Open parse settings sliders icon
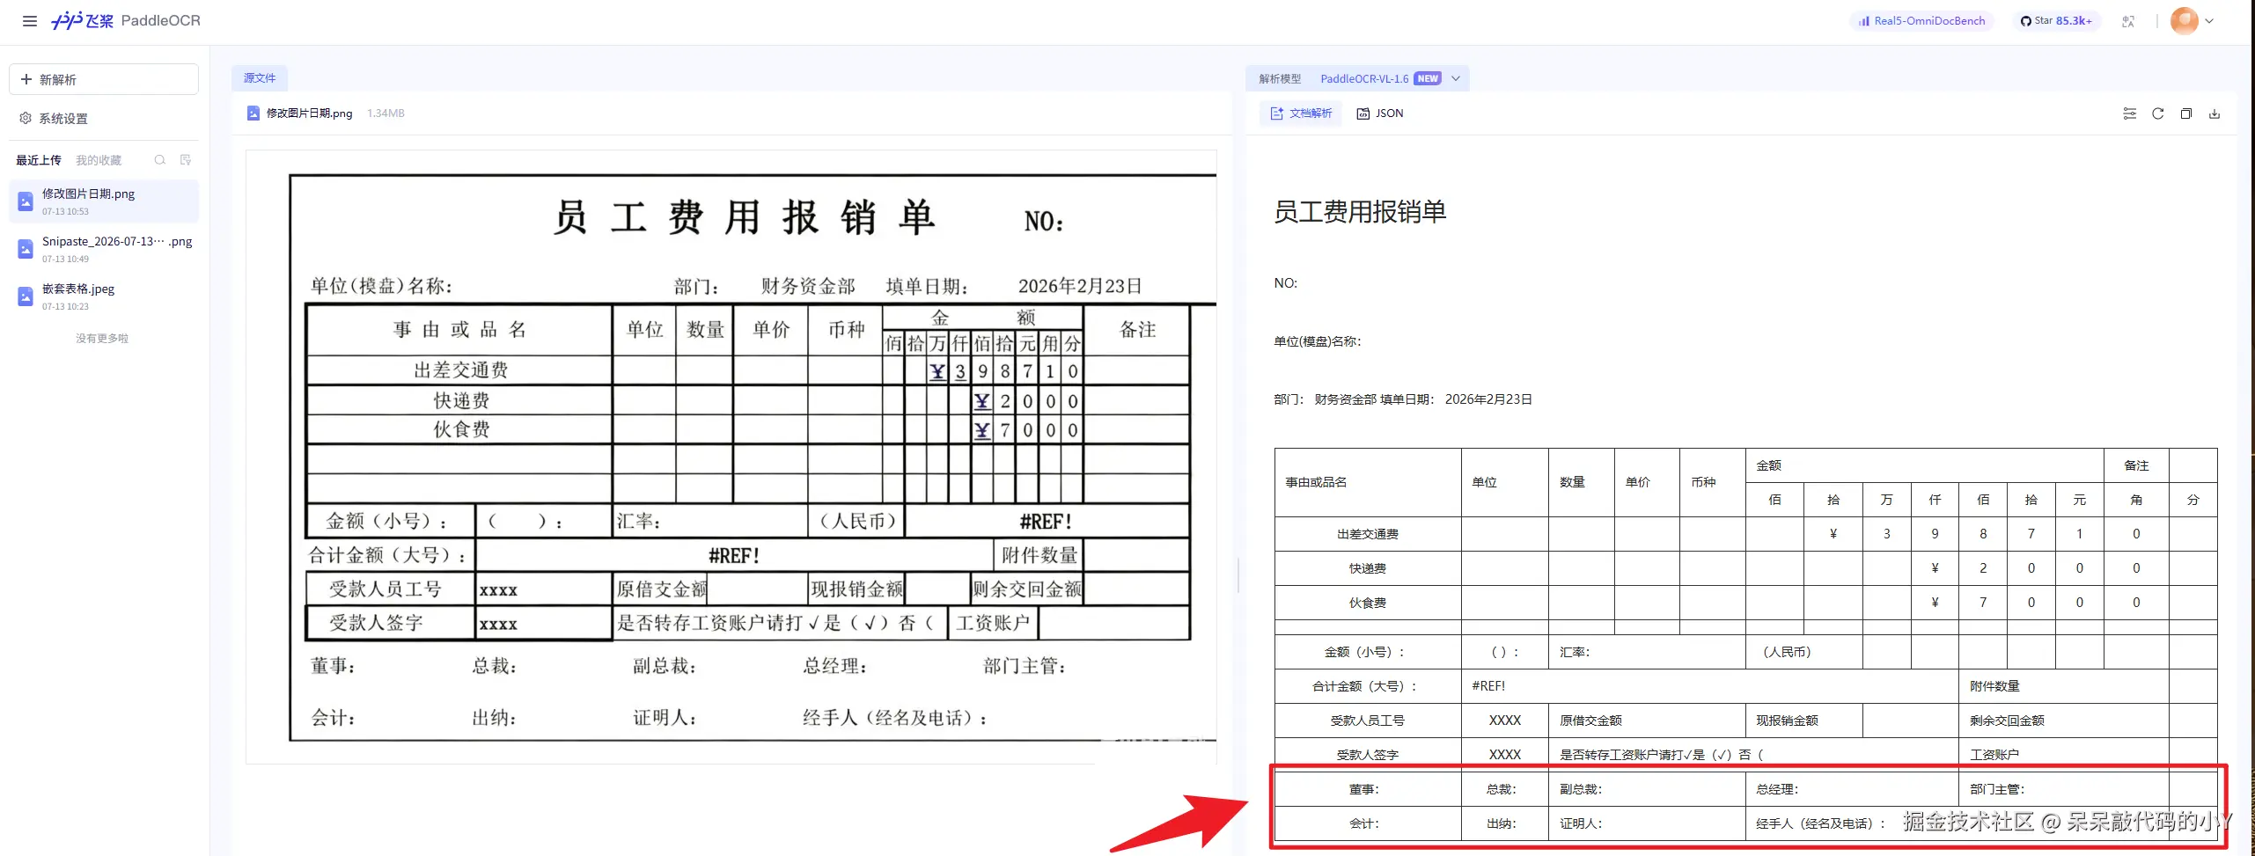The height and width of the screenshot is (856, 2255). pos(2130,113)
